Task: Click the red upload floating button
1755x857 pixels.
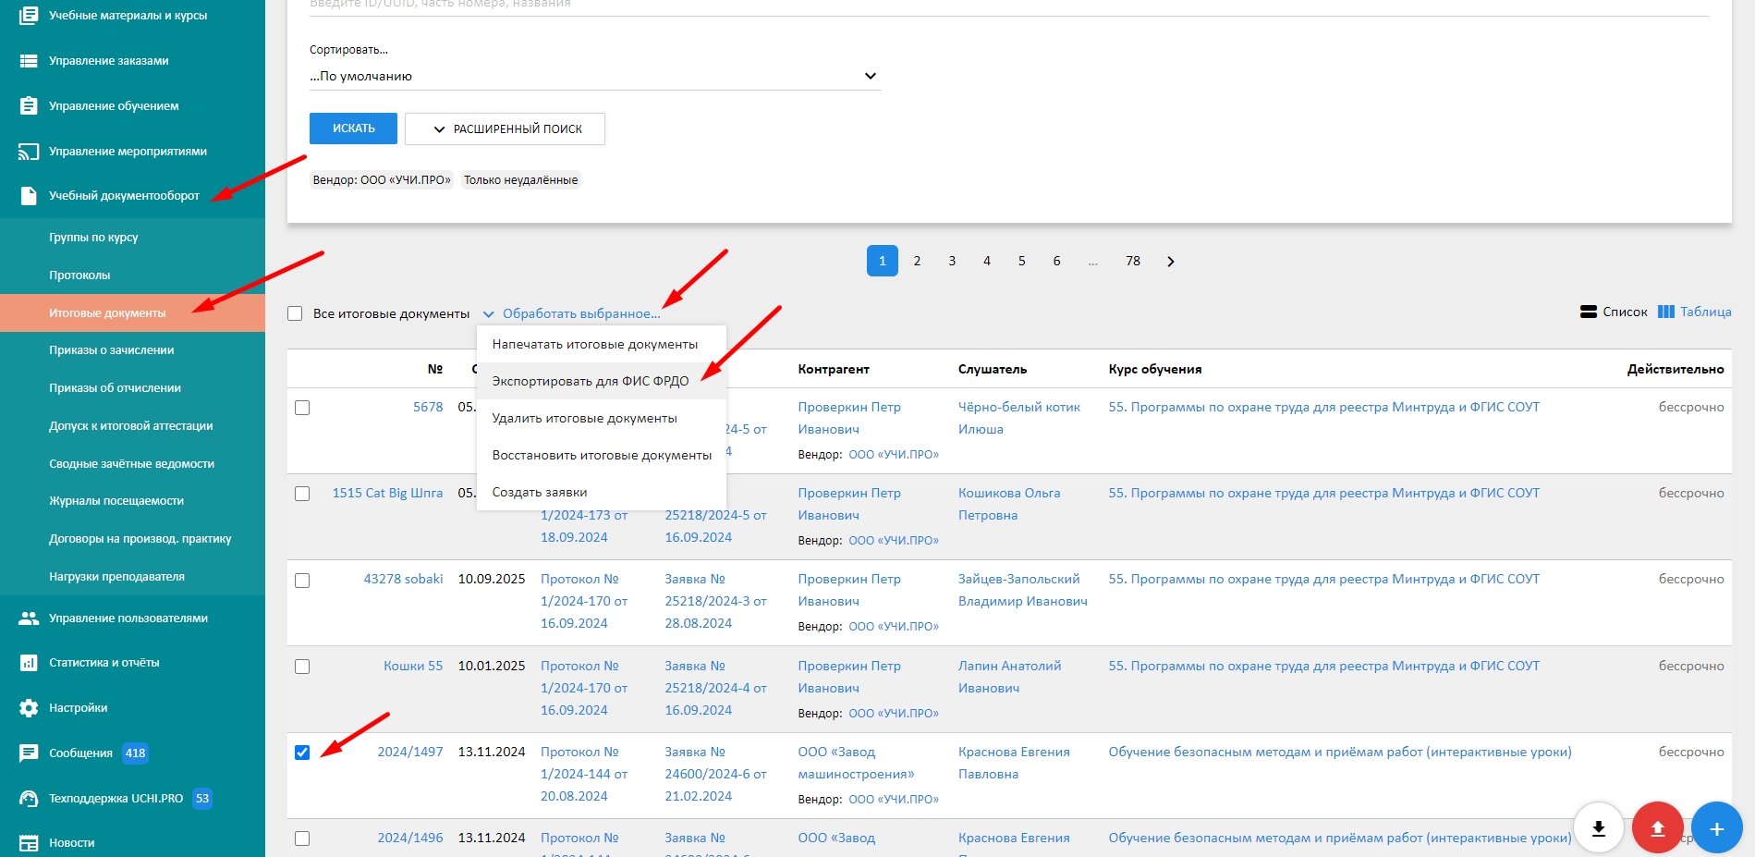Action: [x=1658, y=827]
